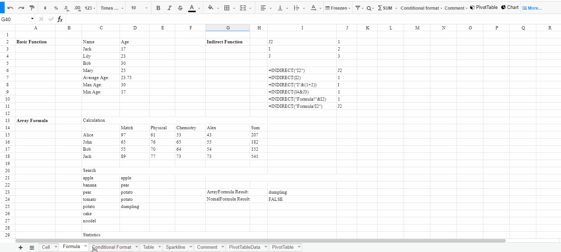
Task: Click horizontal align icon
Action: click(263, 8)
